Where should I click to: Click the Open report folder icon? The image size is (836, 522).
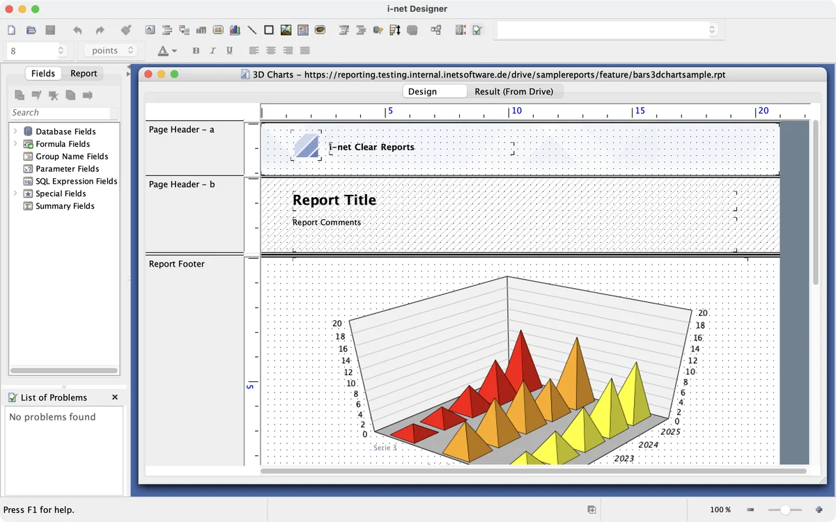[31, 30]
